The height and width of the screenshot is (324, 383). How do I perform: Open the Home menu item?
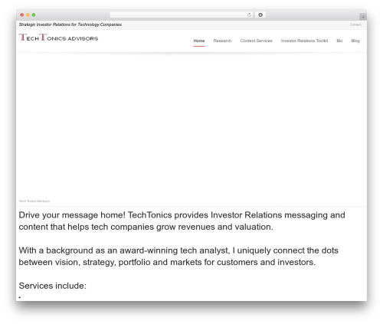pos(199,41)
